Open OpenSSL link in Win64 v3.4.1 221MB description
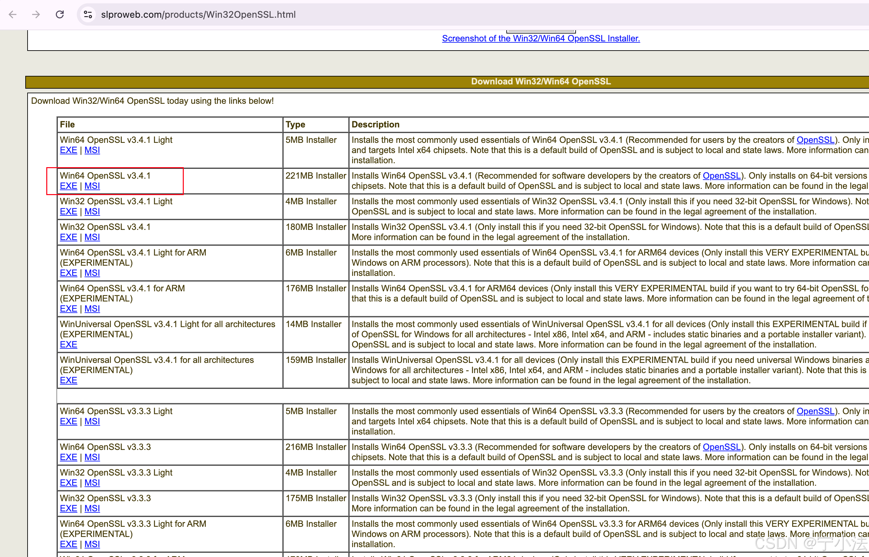Viewport: 869px width, 557px height. pyautogui.click(x=722, y=176)
